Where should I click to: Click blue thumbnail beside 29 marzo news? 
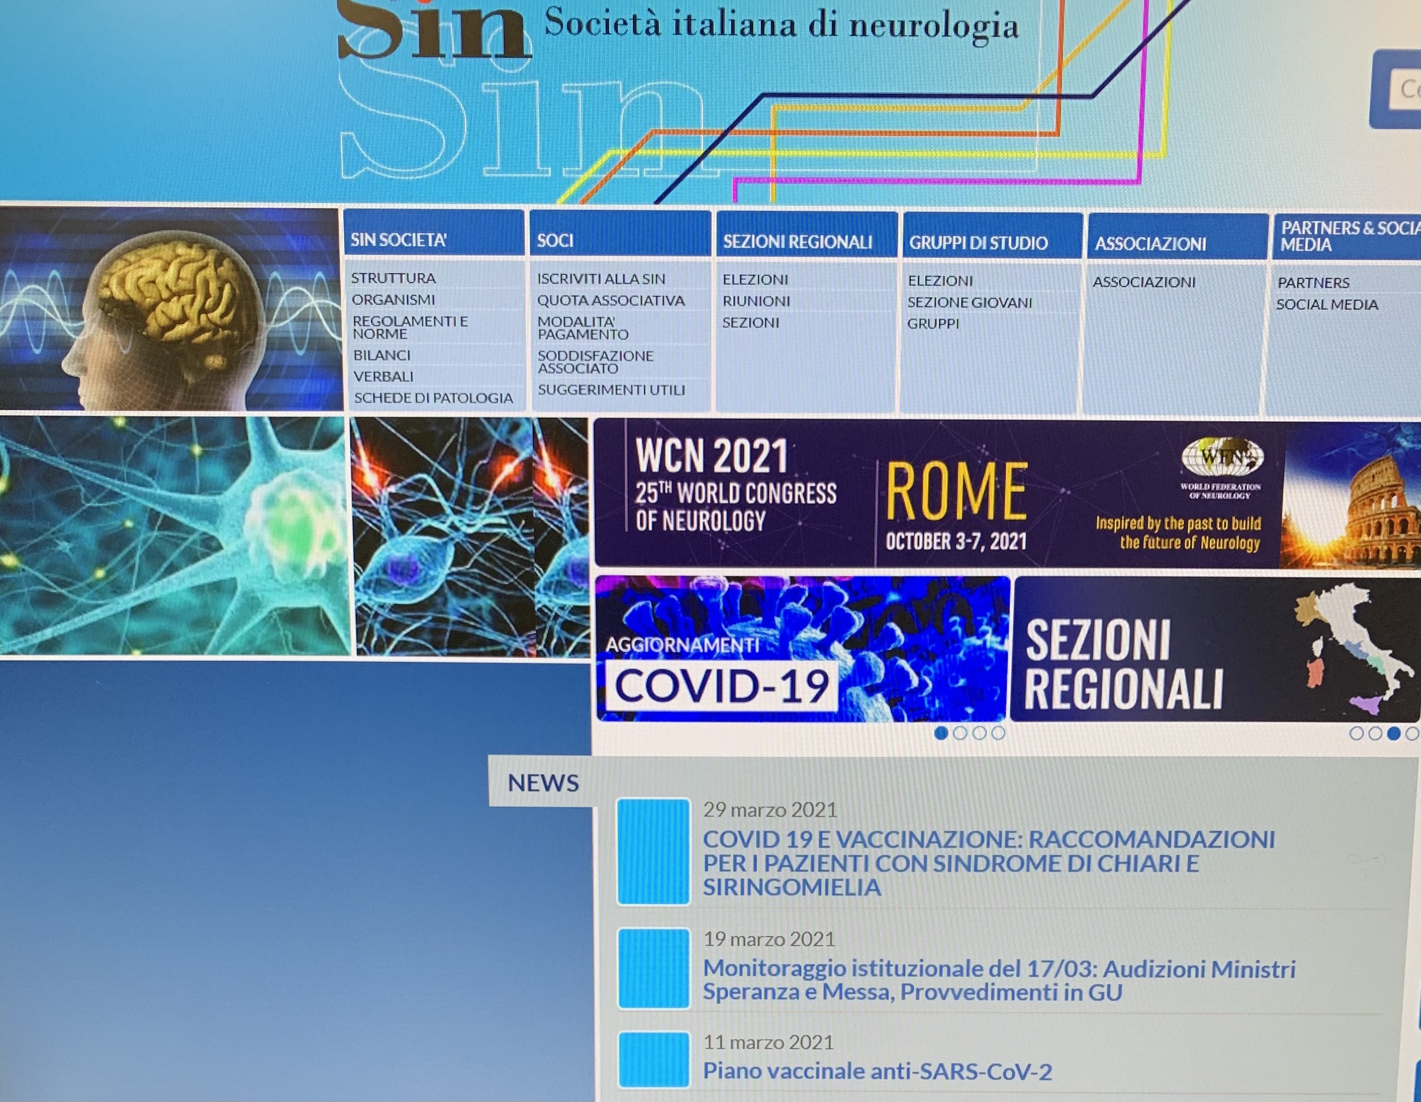[x=653, y=851]
